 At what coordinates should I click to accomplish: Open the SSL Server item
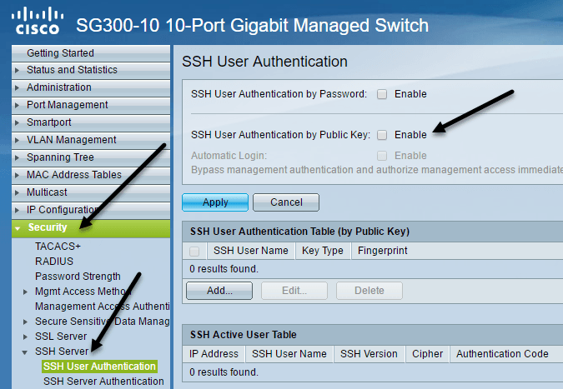pos(61,337)
